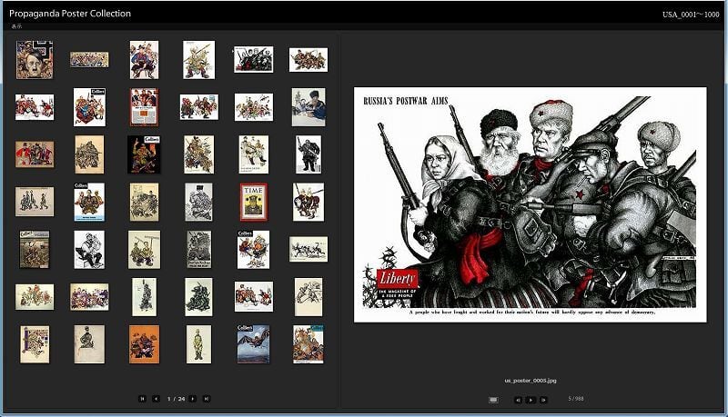Open the beige pencil sketch thumbnail in third row
The height and width of the screenshot is (417, 728).
tap(89, 154)
